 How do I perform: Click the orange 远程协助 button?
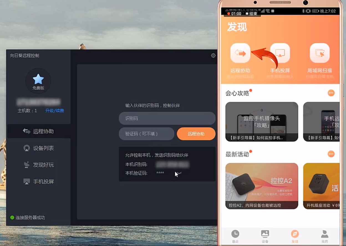[196, 134]
